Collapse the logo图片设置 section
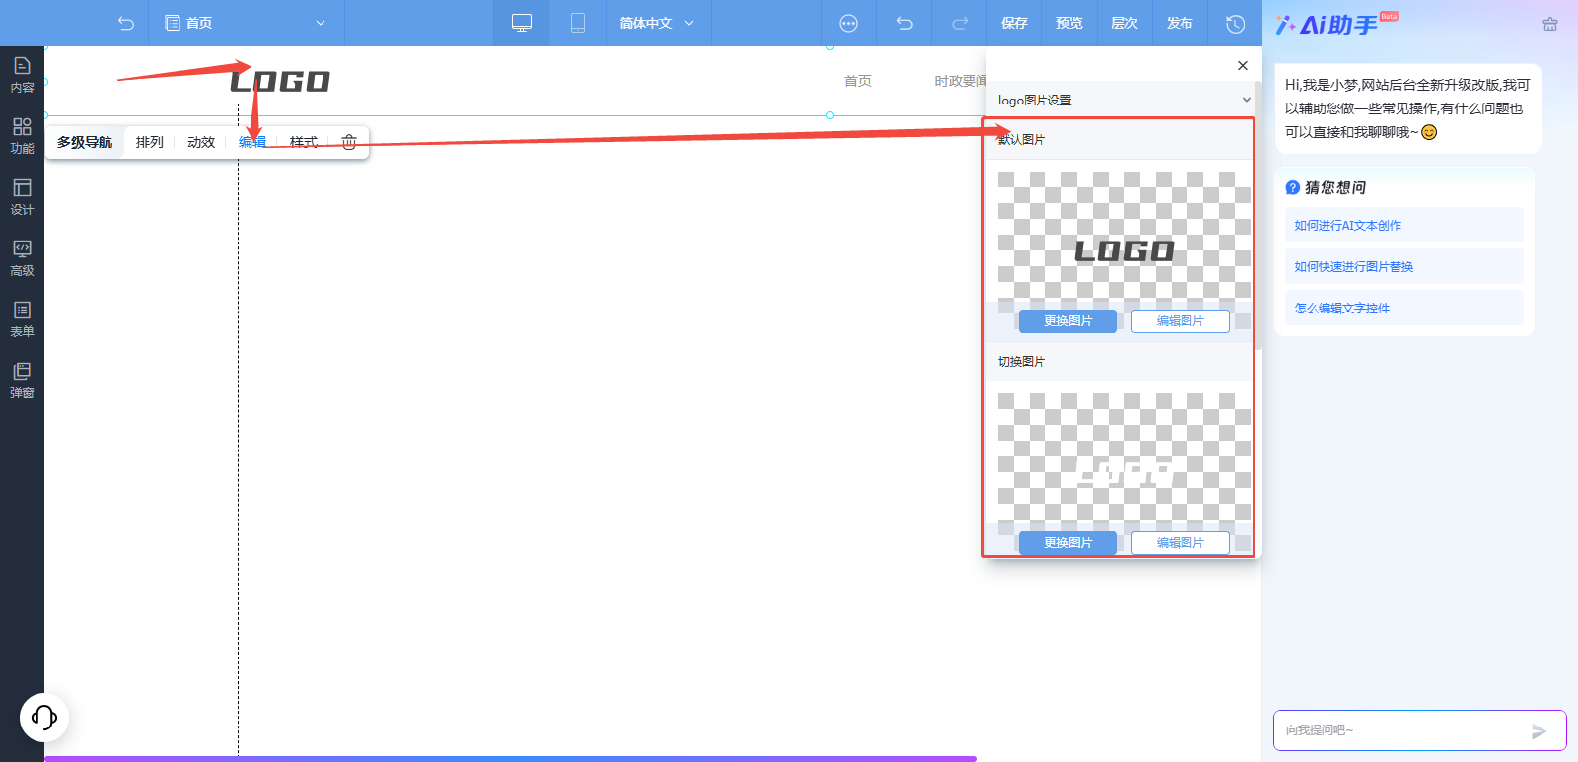The height and width of the screenshot is (762, 1578). point(1246,100)
